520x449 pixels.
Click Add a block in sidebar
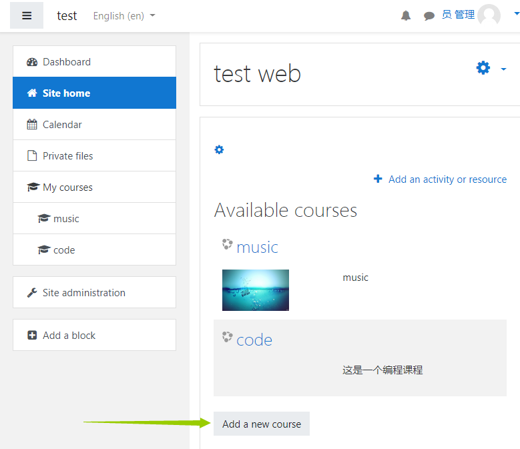click(69, 336)
